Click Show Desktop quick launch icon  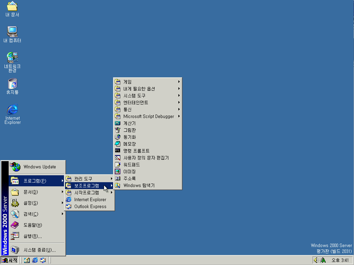[x=27, y=260]
